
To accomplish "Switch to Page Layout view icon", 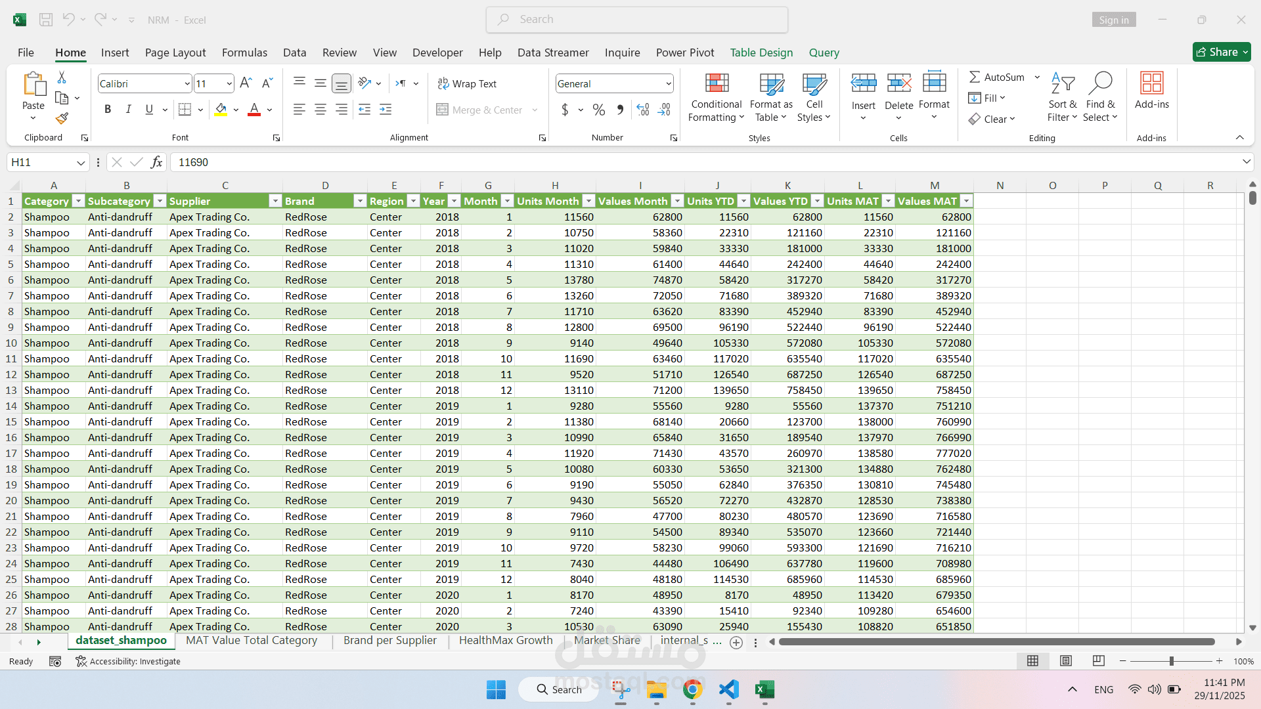I will tap(1065, 661).
